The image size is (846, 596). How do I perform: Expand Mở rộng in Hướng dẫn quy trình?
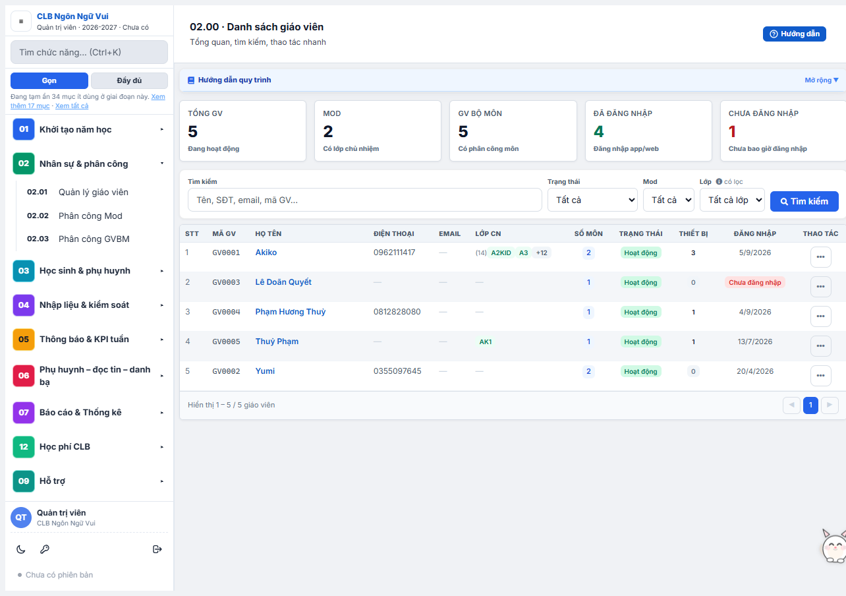tap(822, 80)
